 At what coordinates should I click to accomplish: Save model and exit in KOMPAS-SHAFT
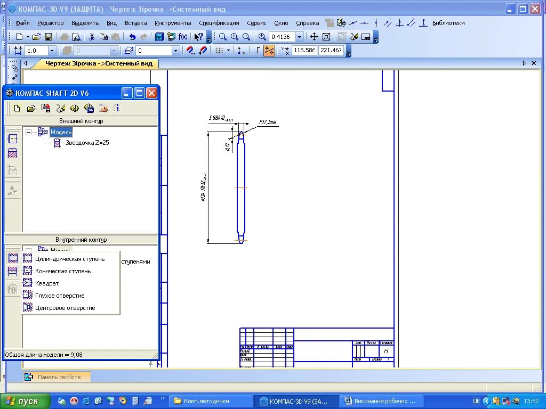[x=46, y=109]
